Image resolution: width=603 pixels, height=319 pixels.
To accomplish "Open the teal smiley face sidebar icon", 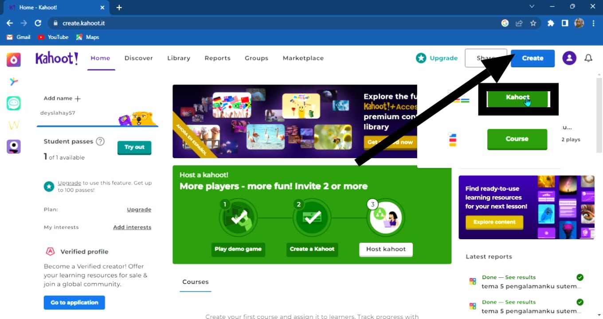I will [x=14, y=103].
